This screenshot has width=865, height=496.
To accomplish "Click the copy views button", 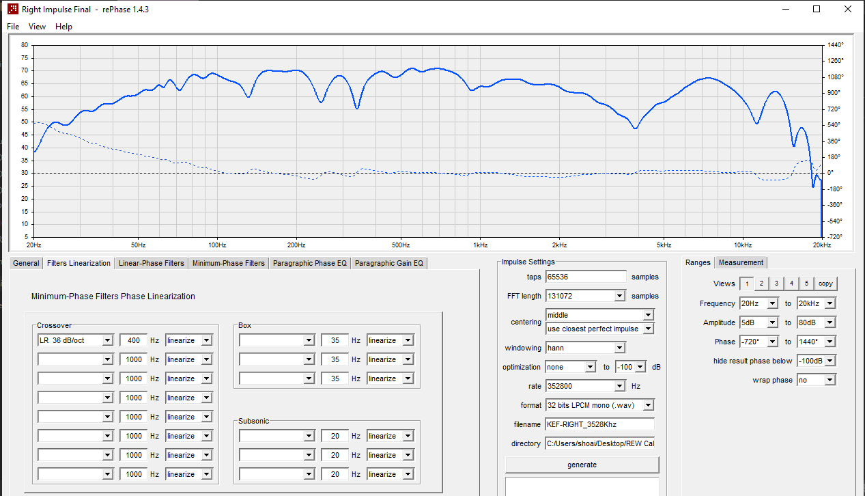I will coord(825,284).
